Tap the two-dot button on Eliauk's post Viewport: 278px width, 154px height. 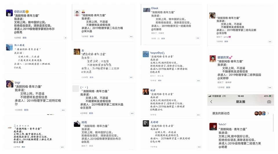tap(198, 38)
